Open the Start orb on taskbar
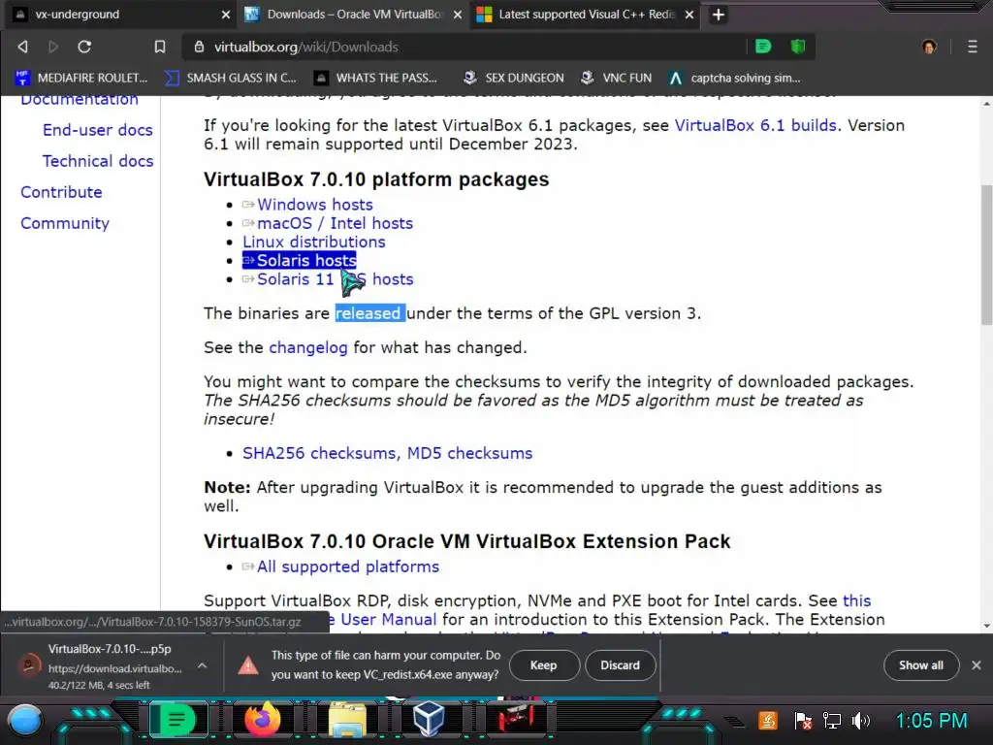993x745 pixels. [25, 721]
